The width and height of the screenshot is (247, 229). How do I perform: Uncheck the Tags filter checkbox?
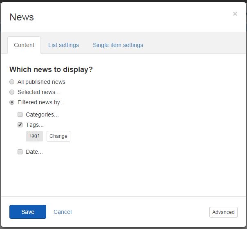coord(20,125)
